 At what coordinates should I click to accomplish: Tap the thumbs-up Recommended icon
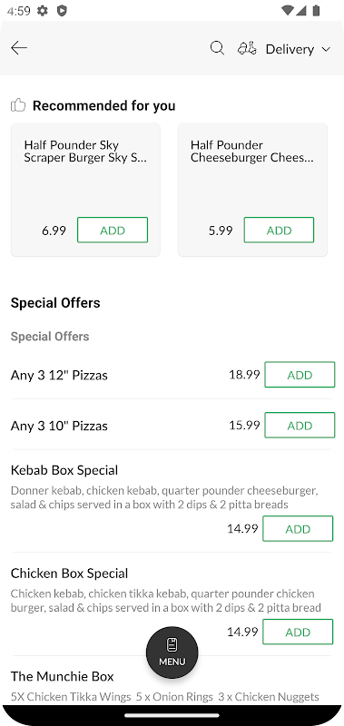18,105
